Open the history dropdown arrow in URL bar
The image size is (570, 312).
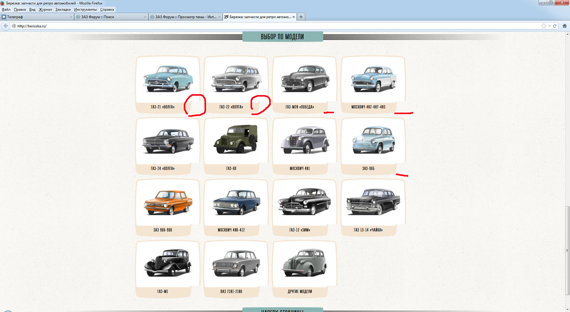coord(549,26)
